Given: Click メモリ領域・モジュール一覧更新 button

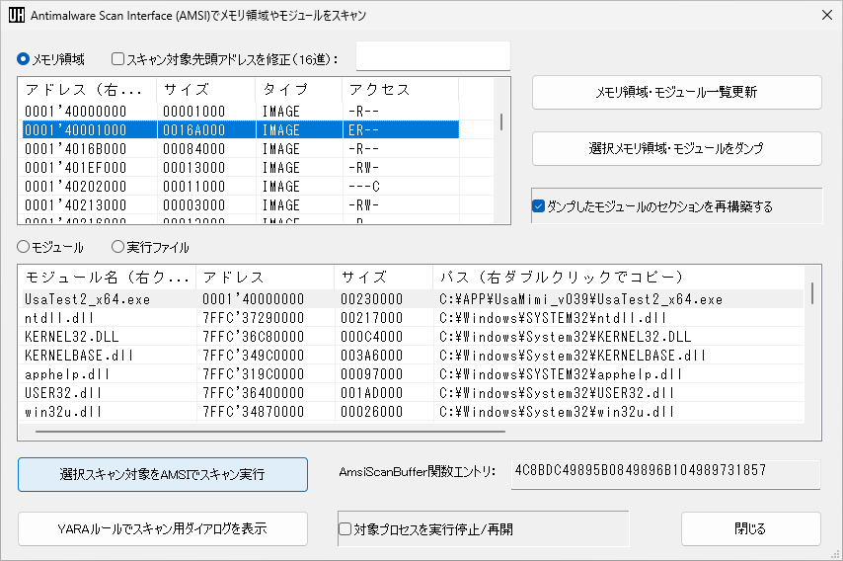Looking at the screenshot, I should click(x=677, y=92).
